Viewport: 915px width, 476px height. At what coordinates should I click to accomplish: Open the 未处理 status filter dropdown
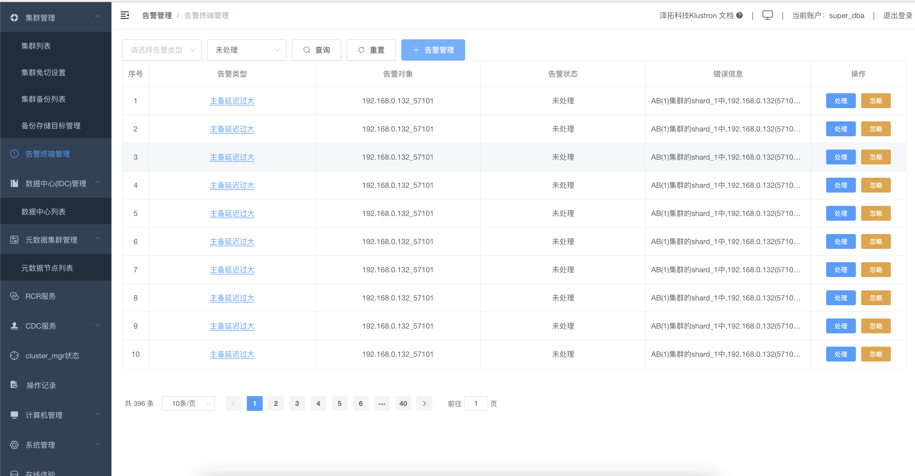(x=247, y=50)
